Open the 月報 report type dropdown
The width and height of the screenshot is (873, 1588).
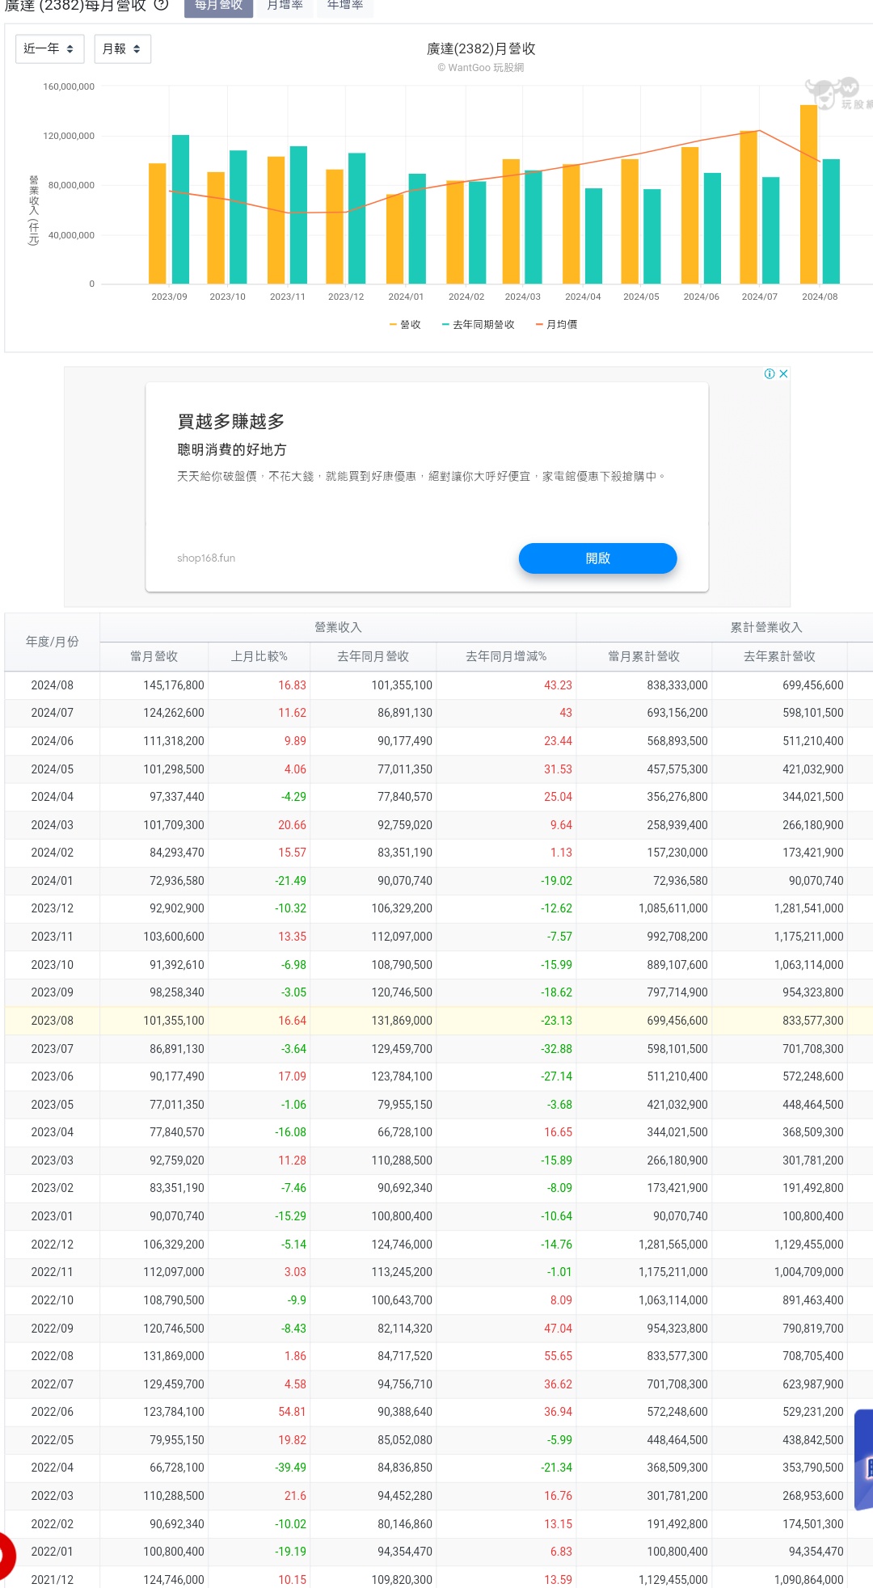(122, 48)
